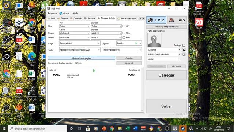Open the Programa menu
The width and height of the screenshot is (234, 132).
point(53,13)
